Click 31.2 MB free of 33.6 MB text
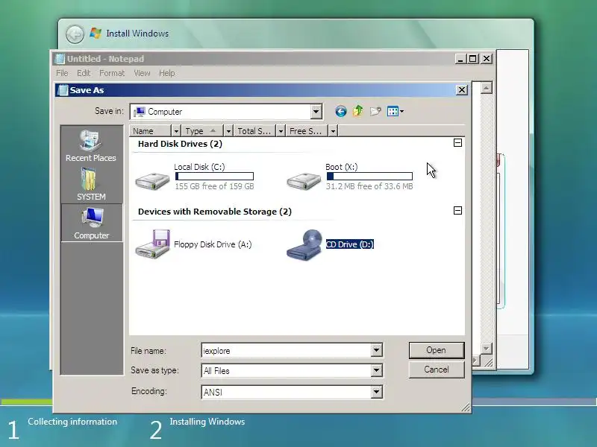597x447 pixels. (x=369, y=186)
